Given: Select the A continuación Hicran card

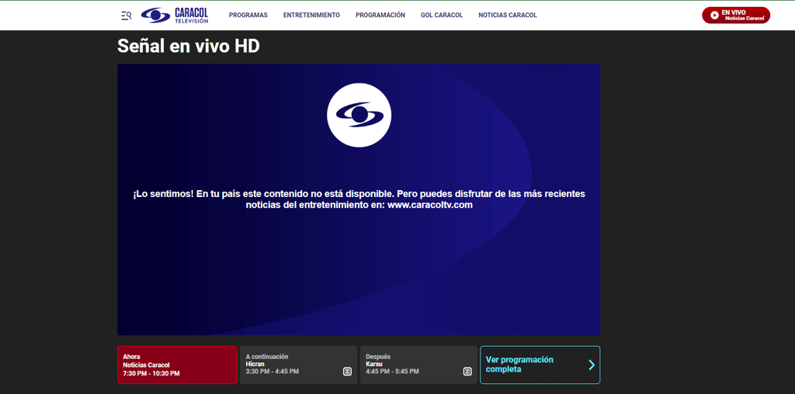Looking at the screenshot, I should click(298, 365).
